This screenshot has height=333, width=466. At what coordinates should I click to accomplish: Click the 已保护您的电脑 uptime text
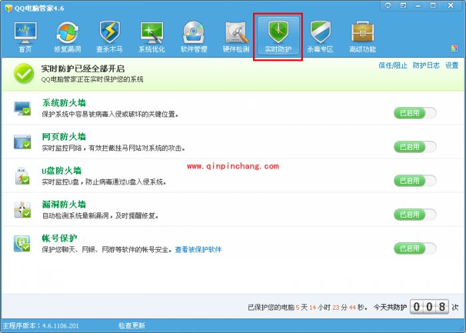(x=308, y=307)
